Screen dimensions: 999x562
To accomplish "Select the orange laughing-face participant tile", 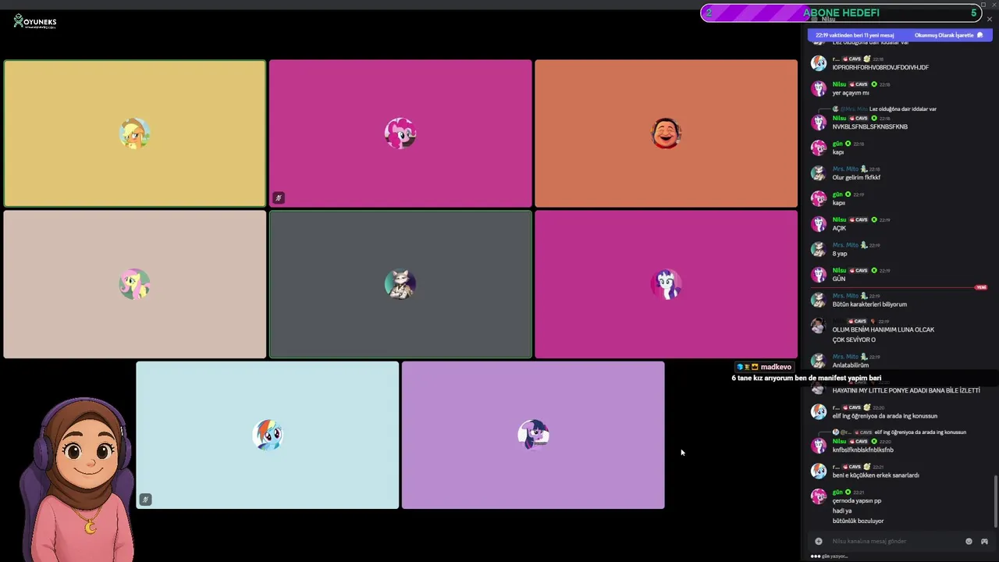I will pos(666,133).
